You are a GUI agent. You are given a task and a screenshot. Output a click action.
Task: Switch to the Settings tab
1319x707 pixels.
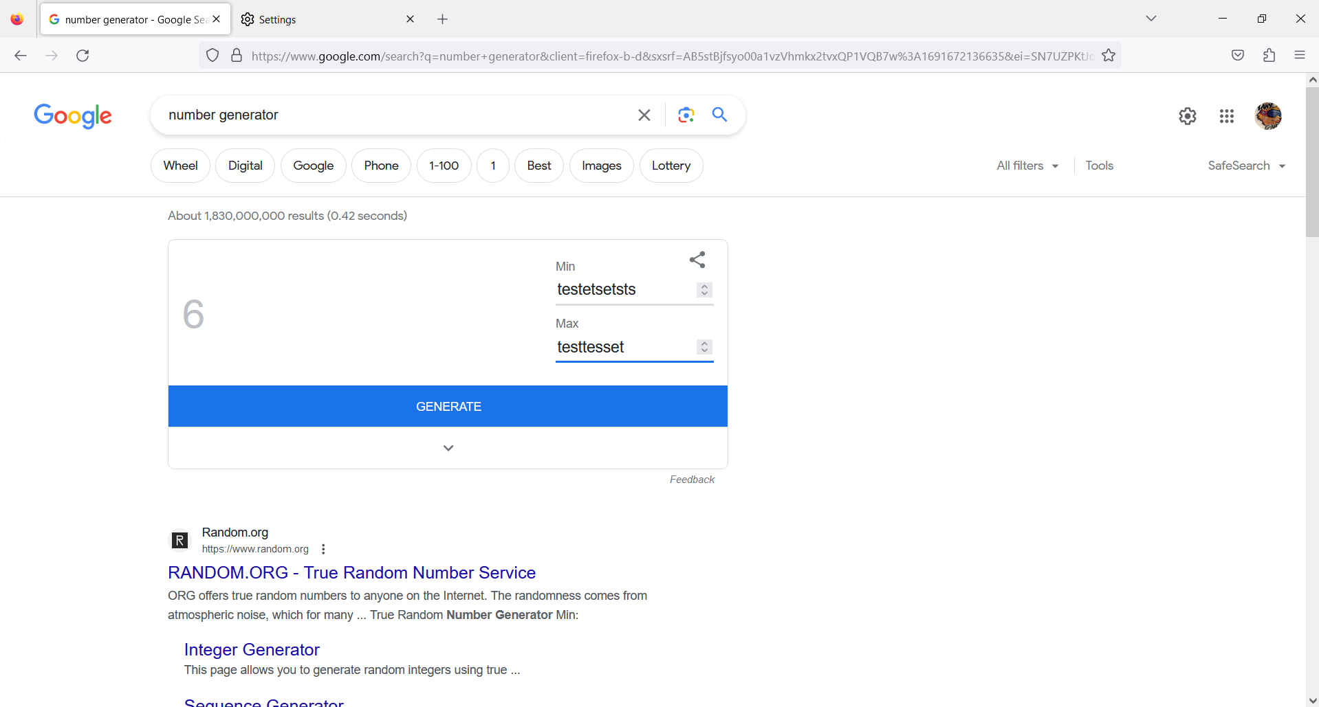click(327, 19)
